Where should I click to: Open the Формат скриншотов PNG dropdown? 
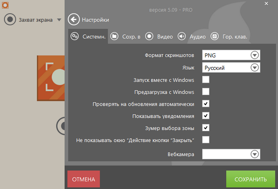(x=255, y=55)
